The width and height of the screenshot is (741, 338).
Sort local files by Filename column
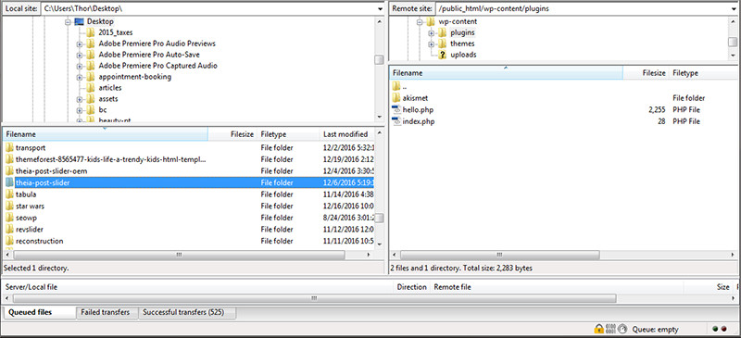coord(105,134)
